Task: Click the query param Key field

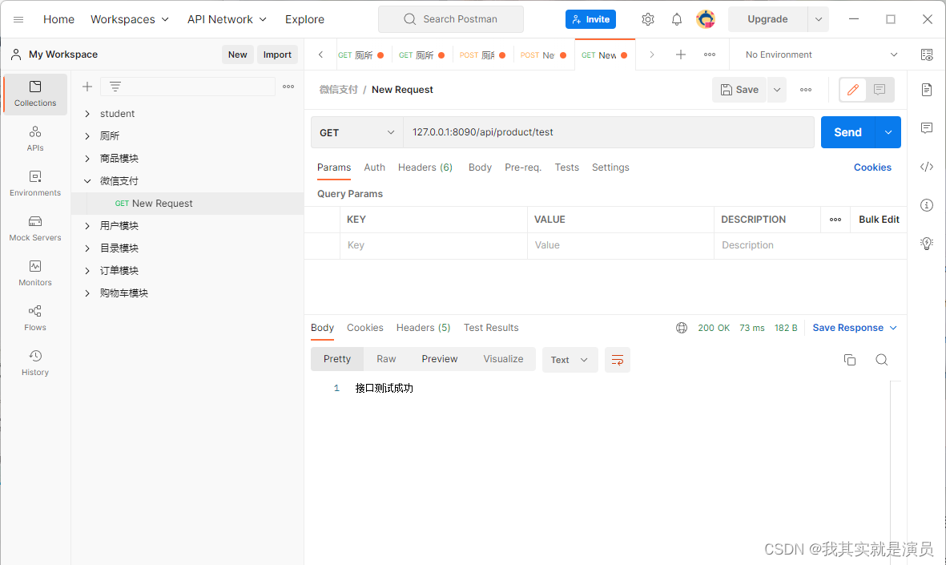Action: (434, 246)
